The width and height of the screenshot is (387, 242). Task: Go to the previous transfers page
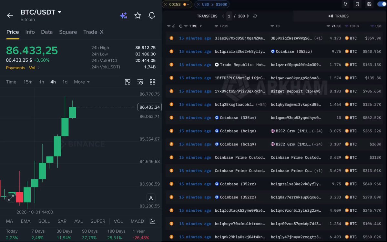pos(223,16)
